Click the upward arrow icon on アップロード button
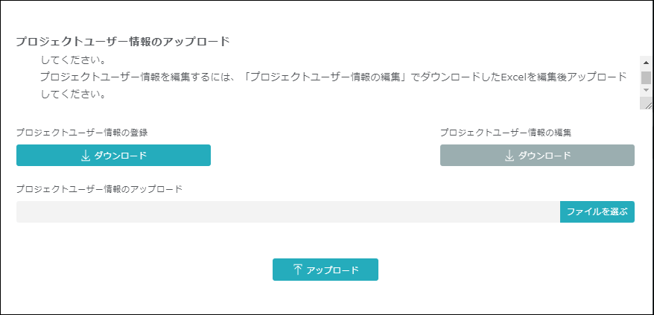654x315 pixels. tap(297, 270)
